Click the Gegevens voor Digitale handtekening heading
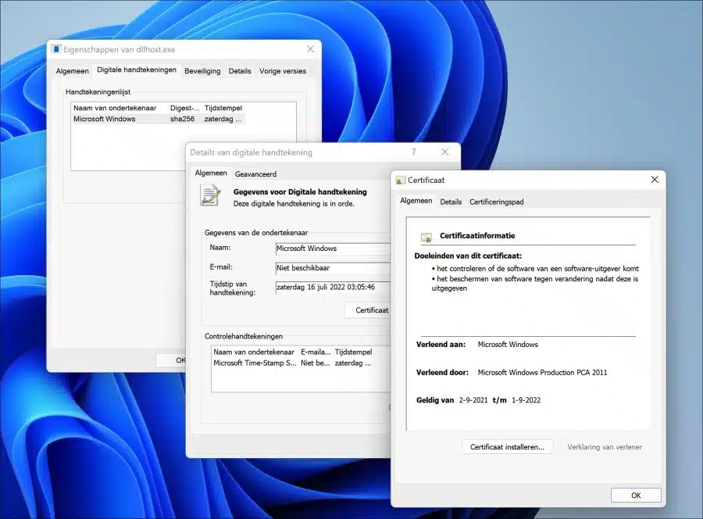 (x=300, y=192)
